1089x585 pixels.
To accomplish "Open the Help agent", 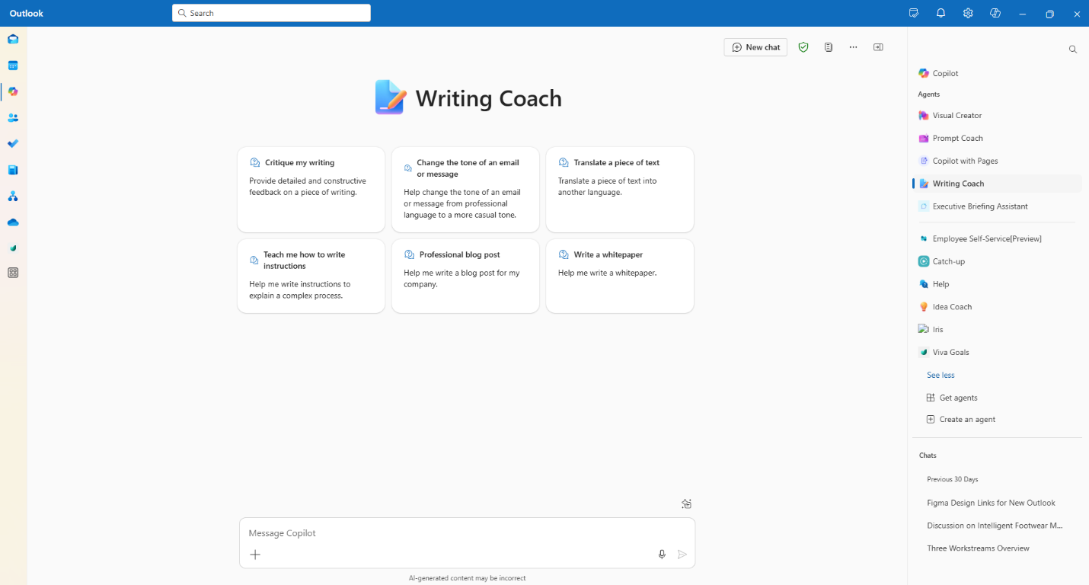I will tap(997, 284).
